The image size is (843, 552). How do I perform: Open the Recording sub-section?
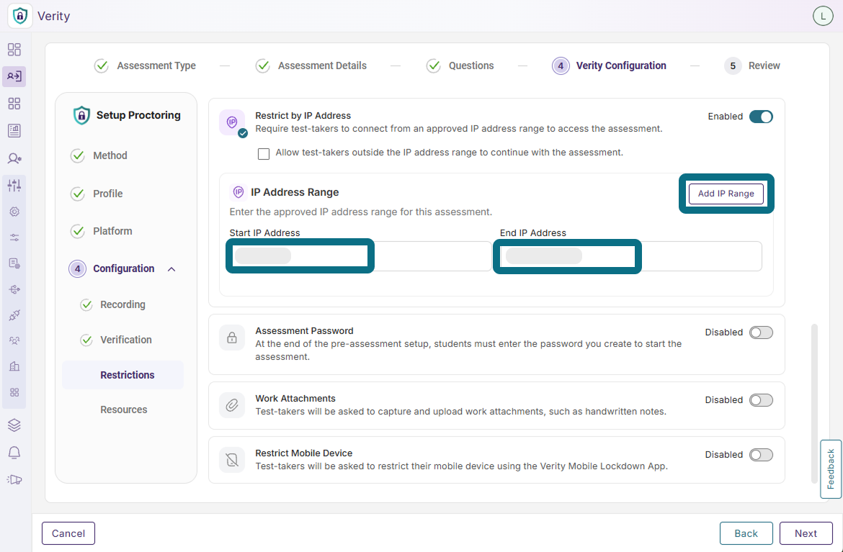pyautogui.click(x=113, y=305)
